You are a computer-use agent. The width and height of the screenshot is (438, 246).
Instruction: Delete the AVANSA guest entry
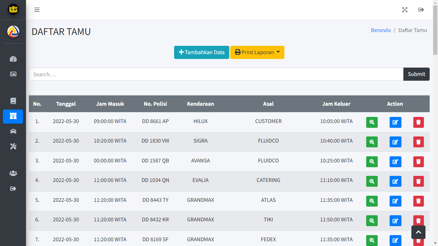click(418, 161)
